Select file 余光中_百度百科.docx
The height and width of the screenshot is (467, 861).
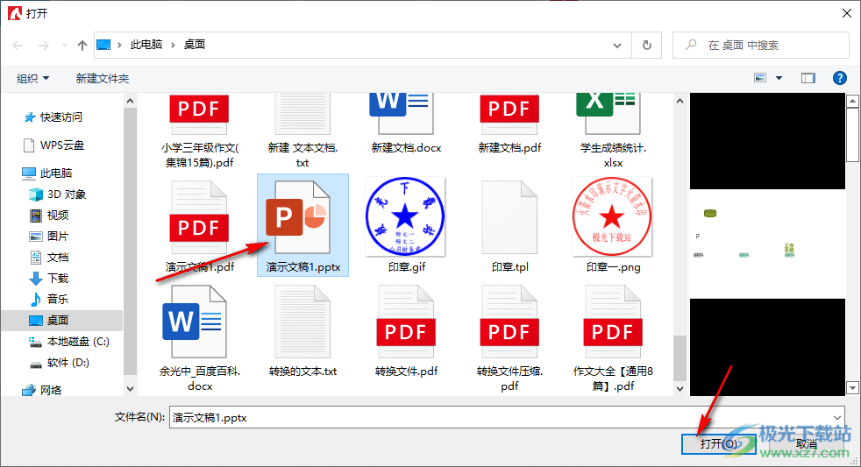click(199, 338)
